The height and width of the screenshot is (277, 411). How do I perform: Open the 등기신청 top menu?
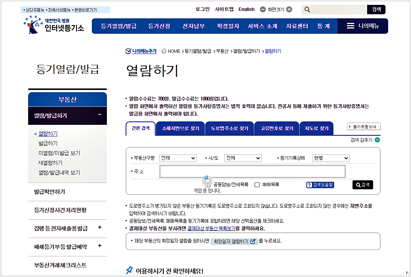pyautogui.click(x=159, y=26)
